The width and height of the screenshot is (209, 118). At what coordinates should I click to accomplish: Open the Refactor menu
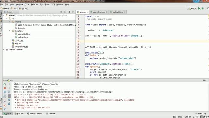point(35,4)
